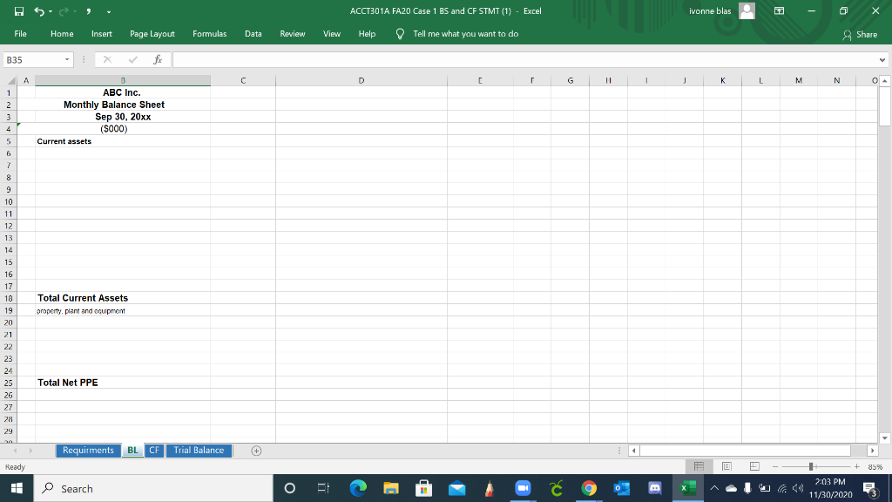Open Microsoft Edge from the taskbar
The width and height of the screenshot is (892, 502).
pyautogui.click(x=358, y=488)
